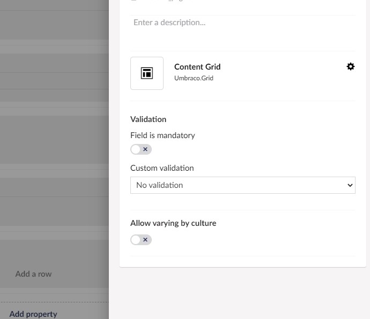Click the chevron arrow of No validation
This screenshot has height=319, width=370.
(x=350, y=185)
